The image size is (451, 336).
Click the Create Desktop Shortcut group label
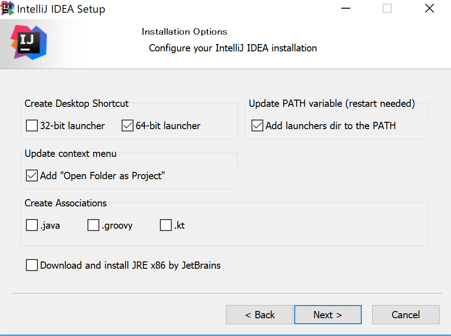[x=76, y=104]
